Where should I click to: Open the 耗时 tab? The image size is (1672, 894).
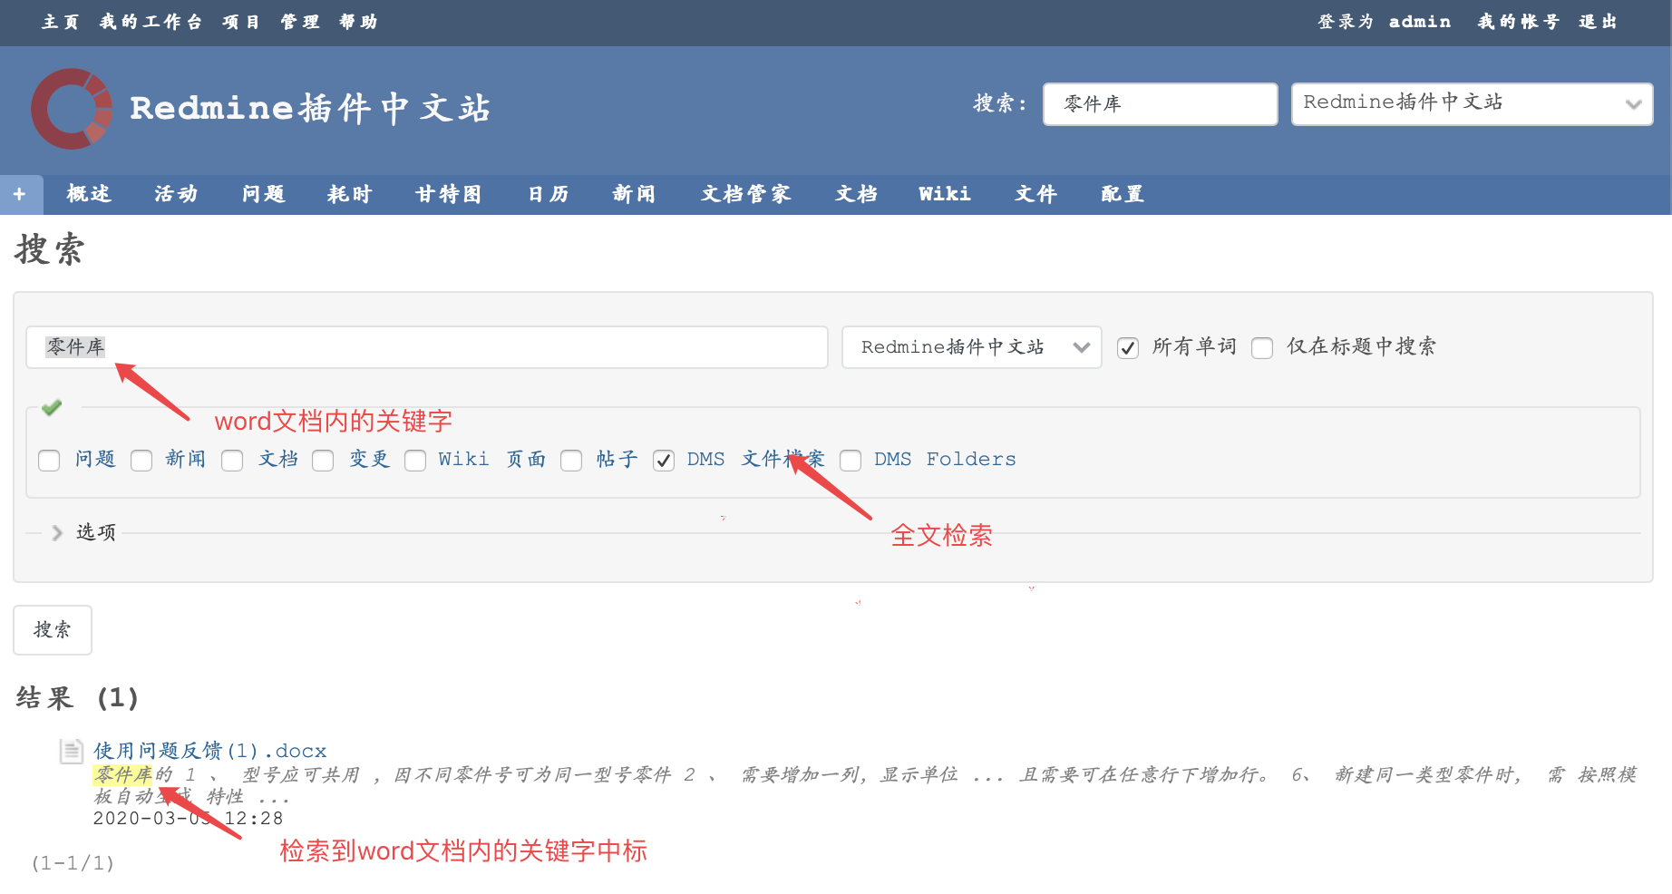(x=350, y=194)
